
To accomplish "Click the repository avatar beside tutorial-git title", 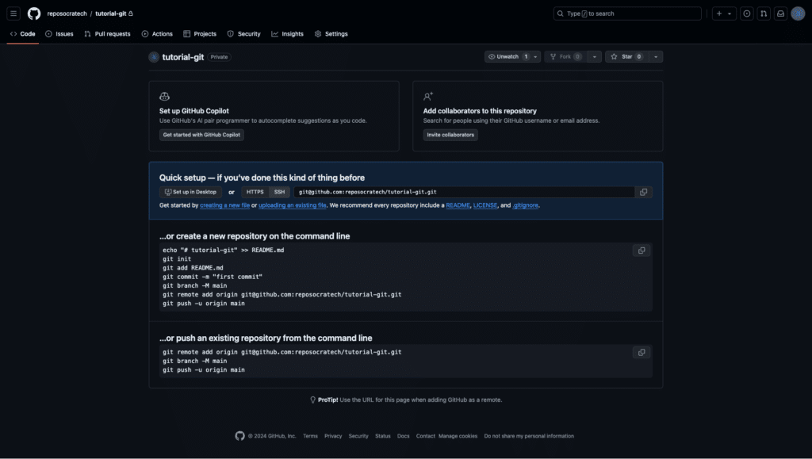I will (x=154, y=57).
